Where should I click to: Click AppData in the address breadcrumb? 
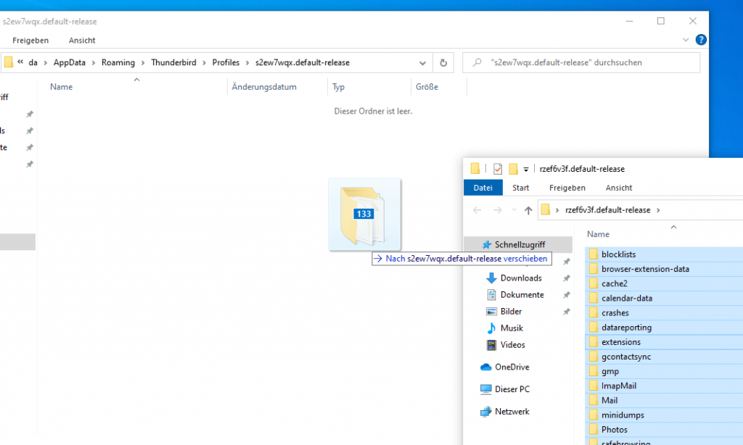69,62
